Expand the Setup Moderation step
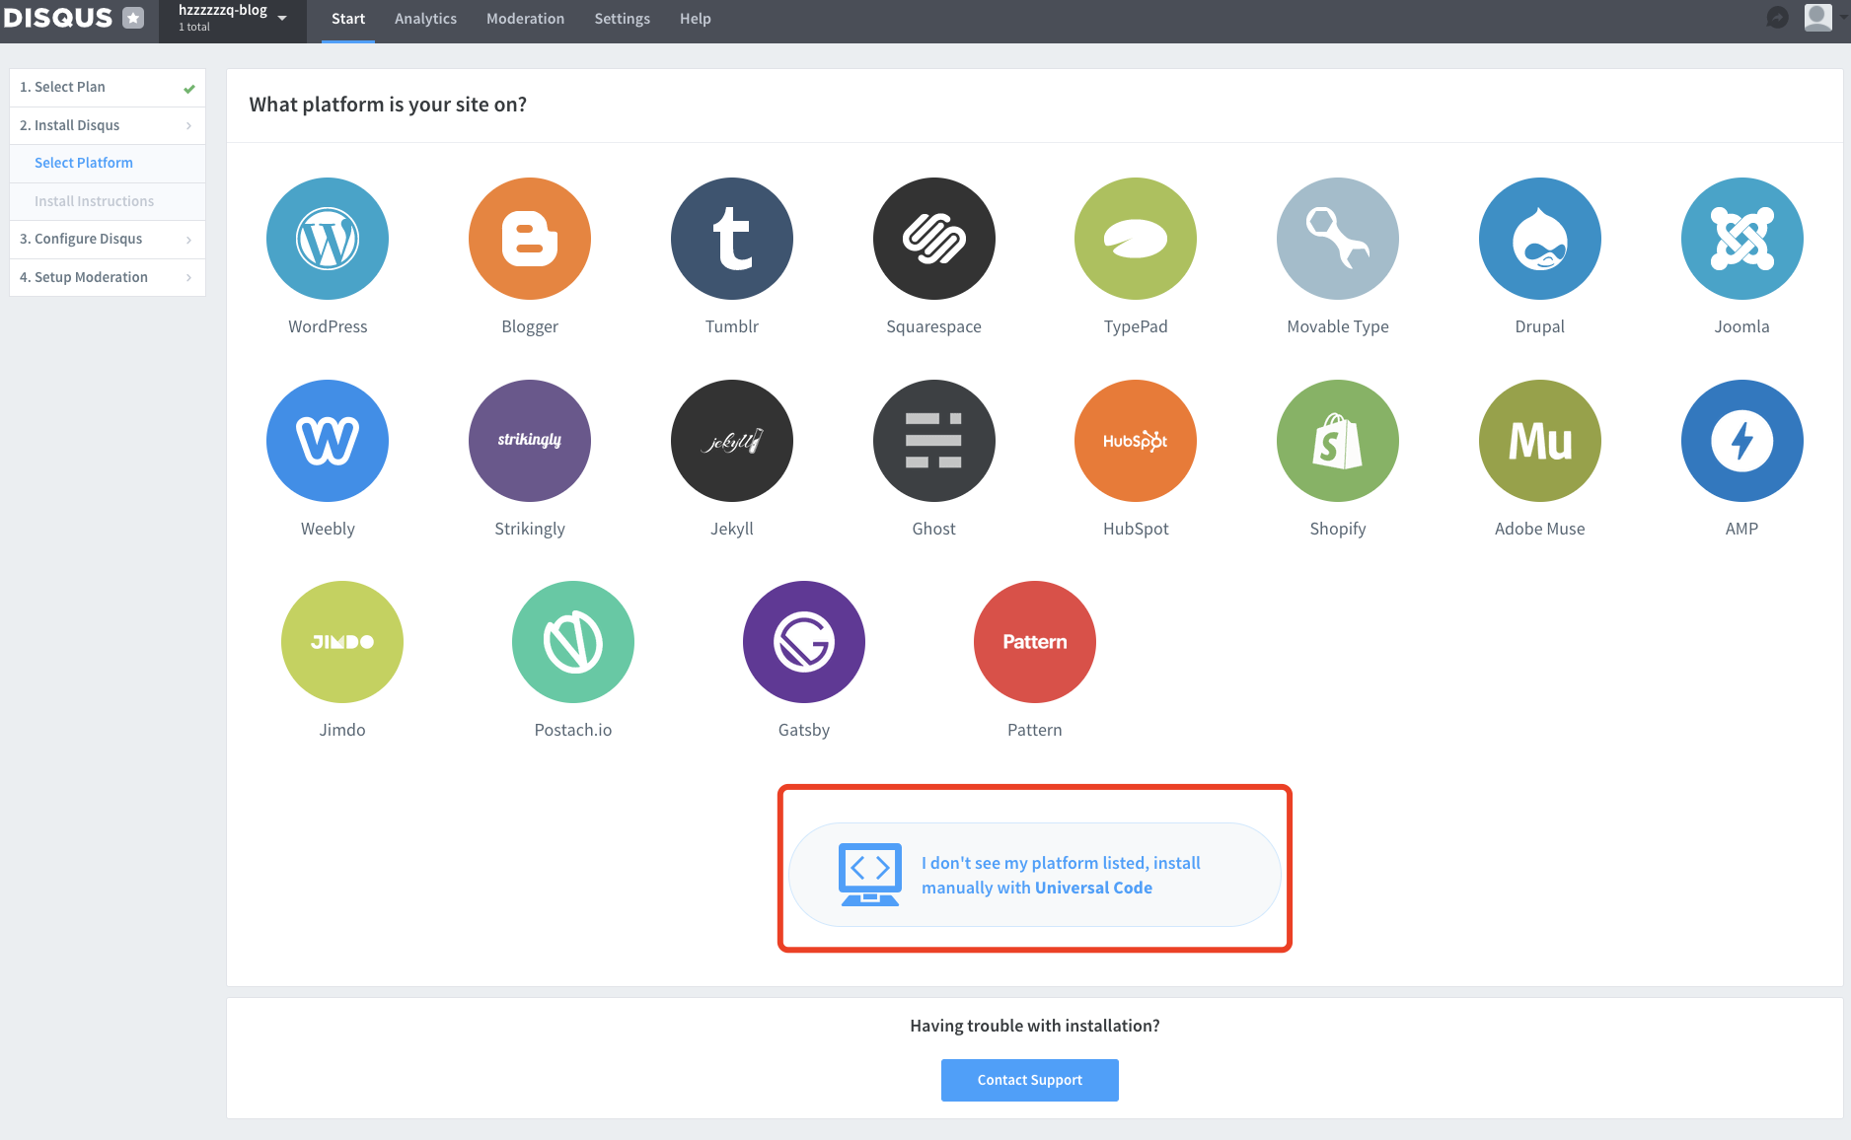This screenshot has height=1140, width=1851. click(108, 277)
